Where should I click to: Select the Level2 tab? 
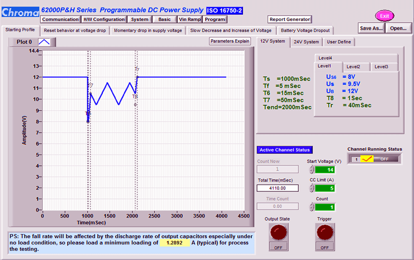pos(353,67)
